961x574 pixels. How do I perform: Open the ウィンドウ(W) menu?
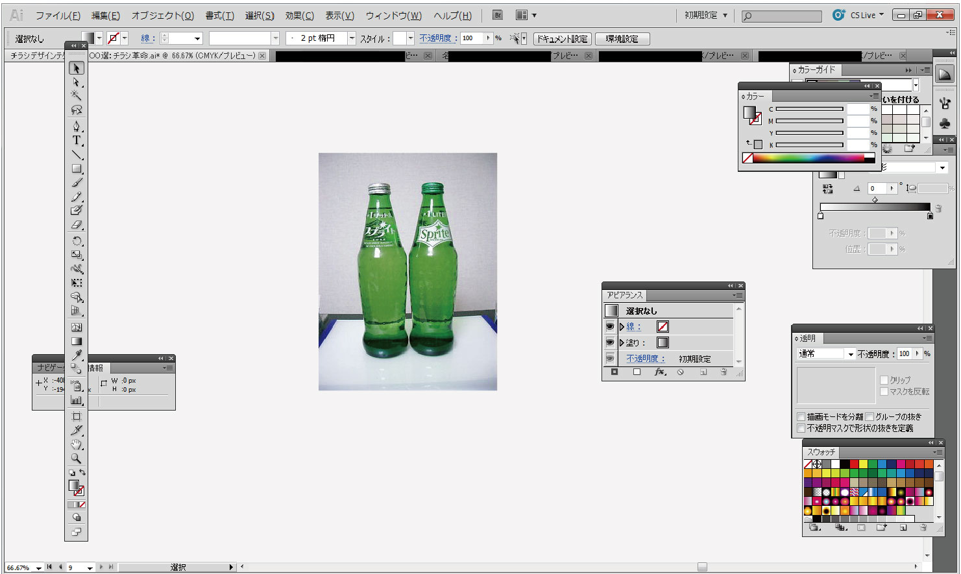tap(394, 16)
